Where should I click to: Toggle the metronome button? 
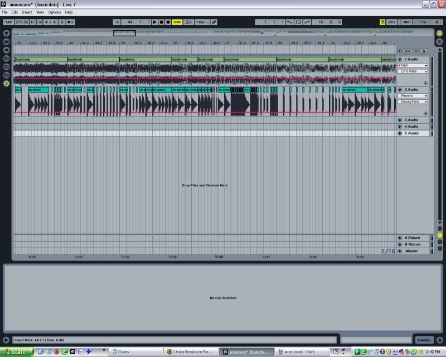tap(70, 22)
